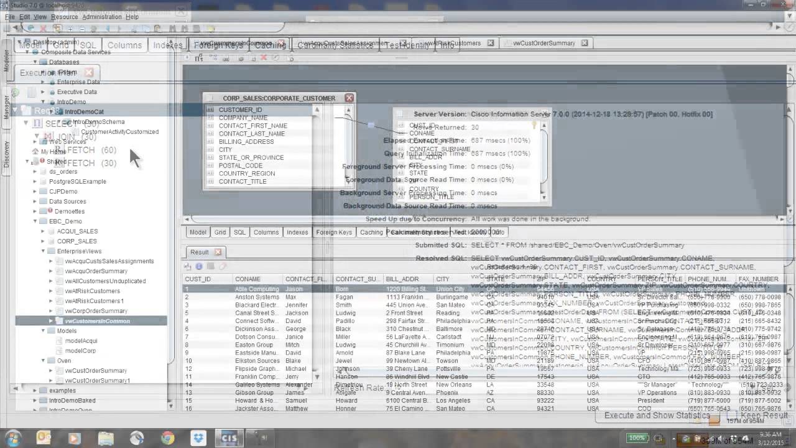This screenshot has width=796, height=448.
Task: Tick the CORP_SALES:CORPORATE_CUSTOMER header checkbox
Action: pos(210,98)
